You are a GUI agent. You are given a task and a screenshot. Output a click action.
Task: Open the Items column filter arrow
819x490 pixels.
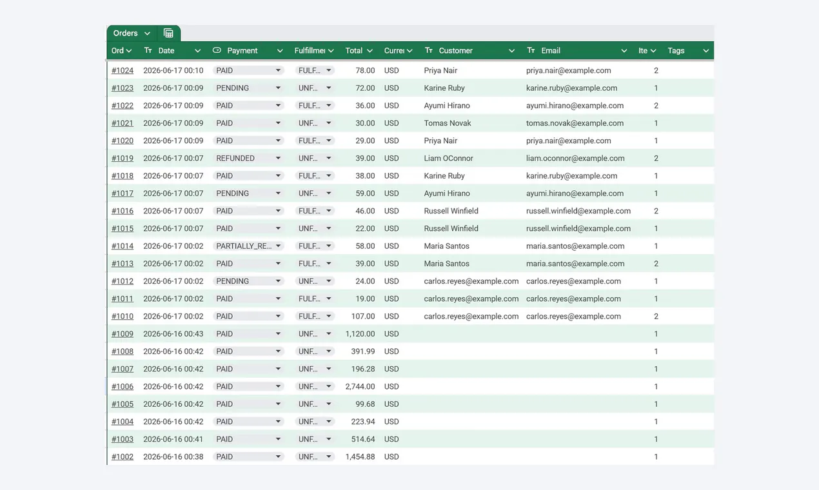[x=653, y=51]
